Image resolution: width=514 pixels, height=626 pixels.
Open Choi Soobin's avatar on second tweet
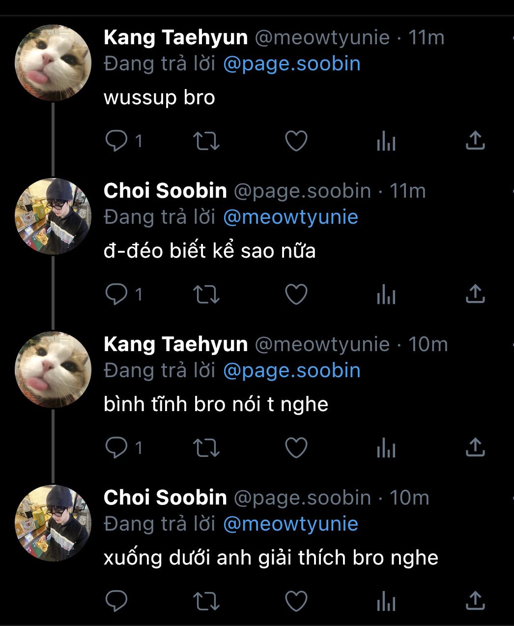[53, 216]
